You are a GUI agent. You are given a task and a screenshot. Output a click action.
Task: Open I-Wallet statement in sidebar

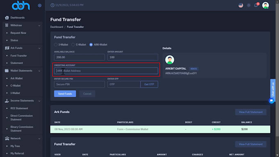pyautogui.click(x=15, y=93)
